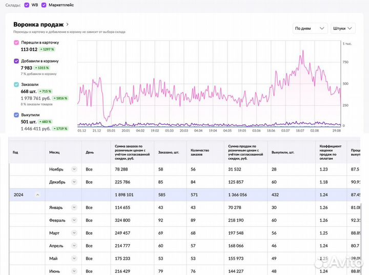Expand the Февраль month chevron

click(x=74, y=220)
